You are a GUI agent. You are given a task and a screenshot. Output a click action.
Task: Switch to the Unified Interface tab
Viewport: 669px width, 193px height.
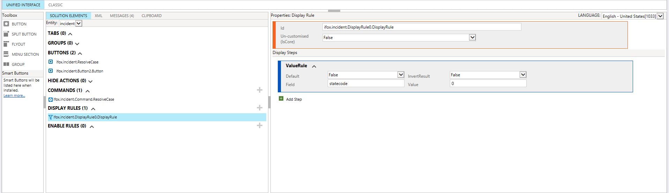pos(23,5)
